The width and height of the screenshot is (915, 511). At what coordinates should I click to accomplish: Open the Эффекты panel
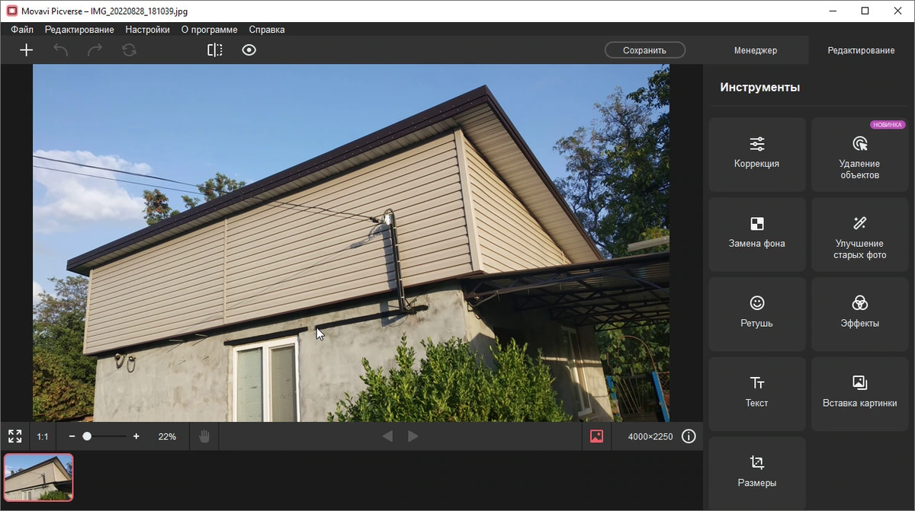coord(859,314)
